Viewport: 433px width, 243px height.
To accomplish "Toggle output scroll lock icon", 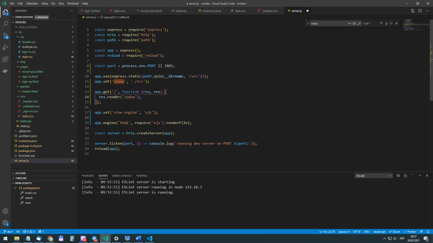I will tap(405, 175).
